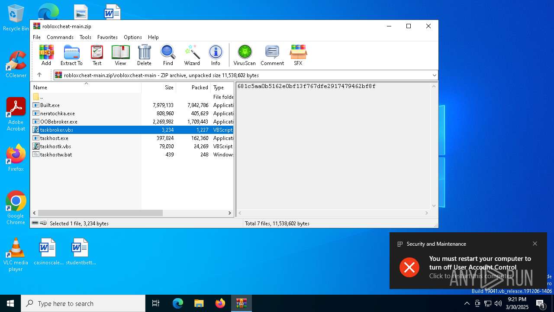Select taskhost.exe file
Image resolution: width=554 pixels, height=312 pixels.
click(x=132, y=138)
